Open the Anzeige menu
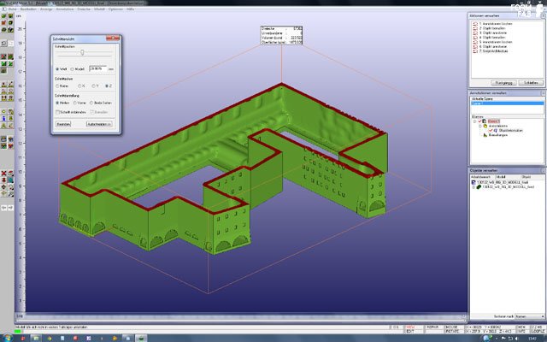The width and height of the screenshot is (547, 342). (x=46, y=9)
